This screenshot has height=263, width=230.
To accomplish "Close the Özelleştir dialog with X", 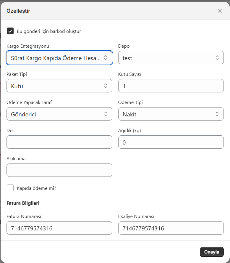I will pyautogui.click(x=220, y=11).
